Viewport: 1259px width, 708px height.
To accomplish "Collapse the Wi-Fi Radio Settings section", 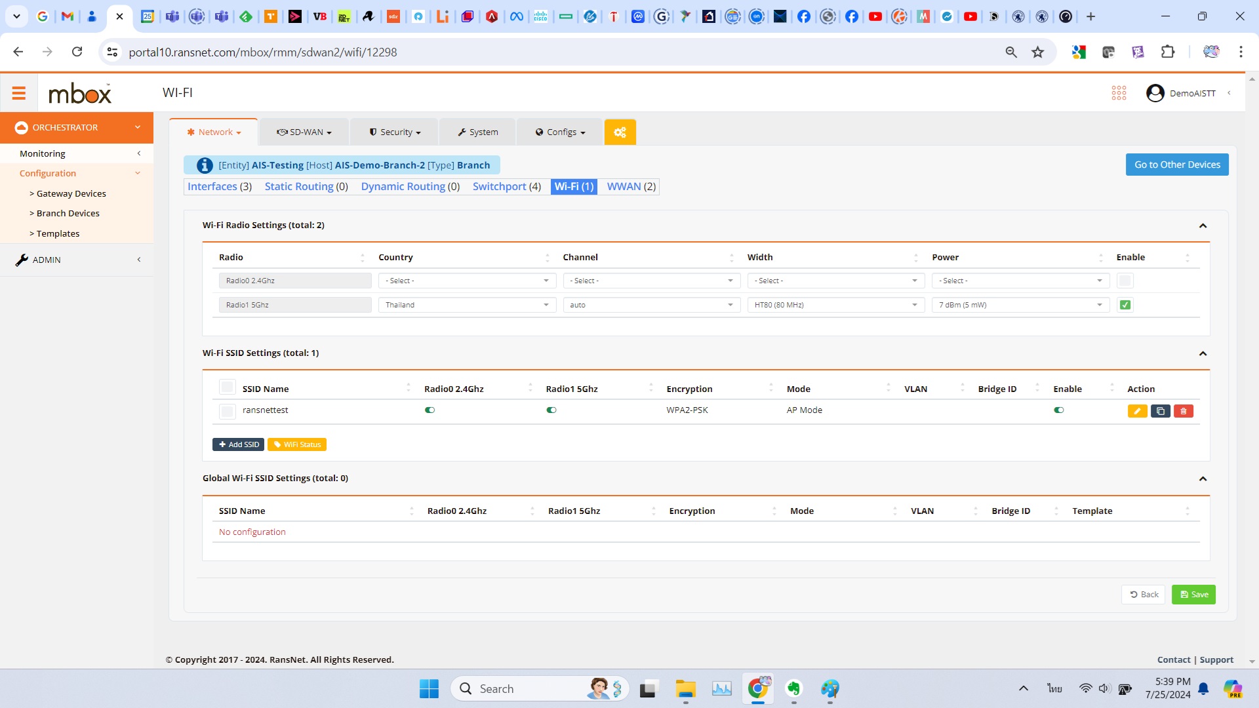I will pos(1203,226).
